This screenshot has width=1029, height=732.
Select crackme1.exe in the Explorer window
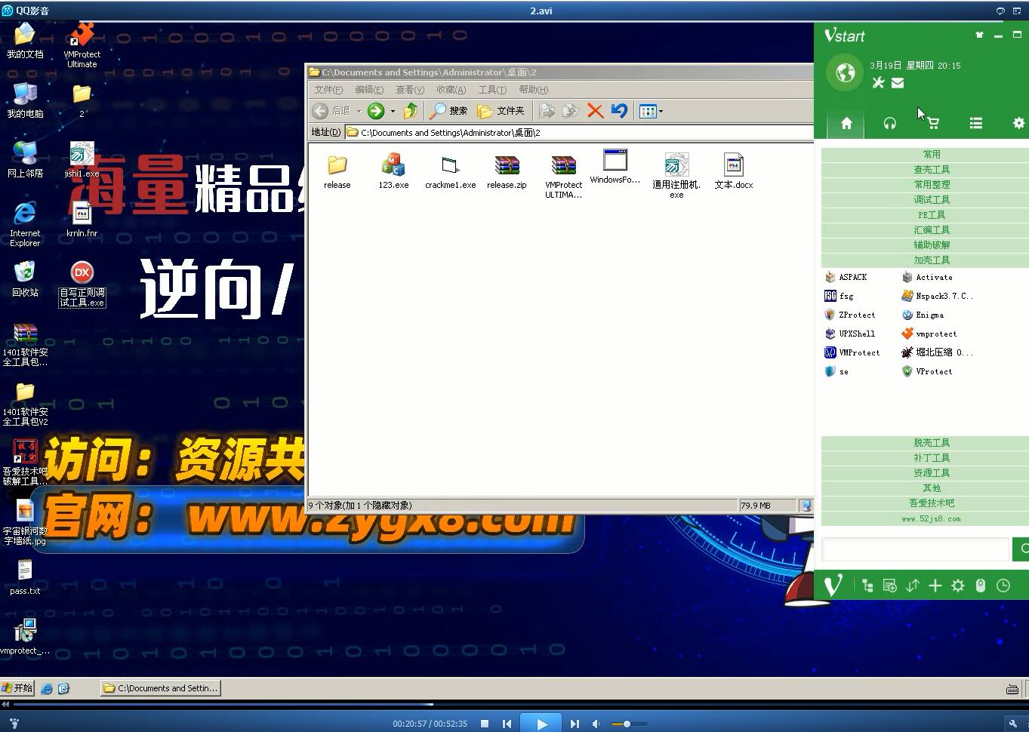click(x=450, y=172)
